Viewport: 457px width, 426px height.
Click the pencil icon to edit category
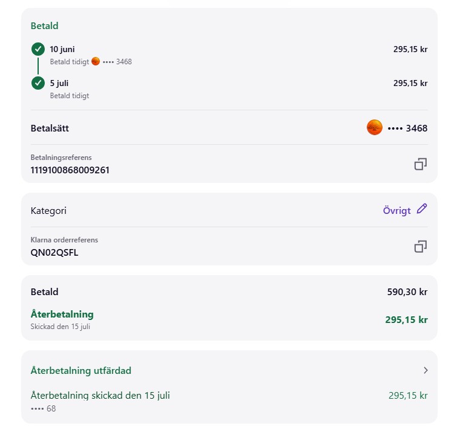click(x=422, y=209)
